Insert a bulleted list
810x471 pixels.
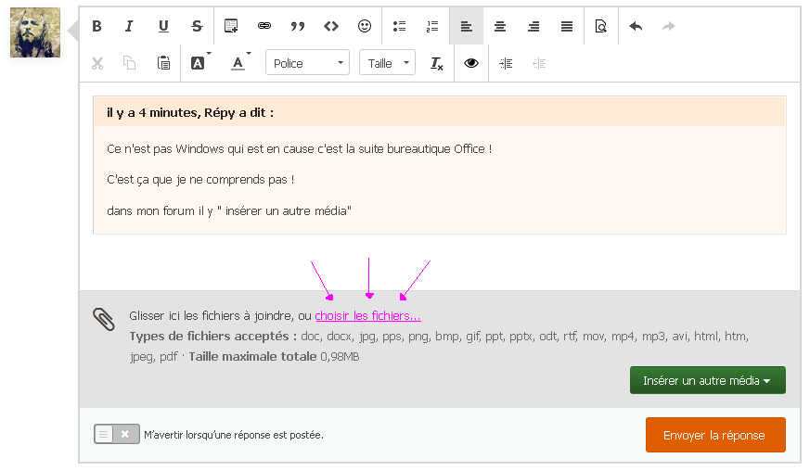tap(399, 26)
